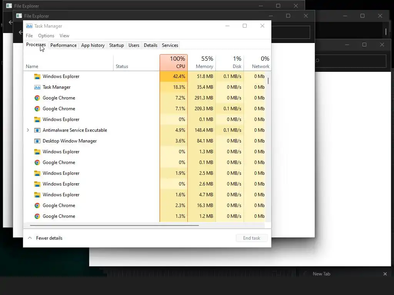Open the Users tab
Screen dimensions: 394x295
tap(134, 45)
